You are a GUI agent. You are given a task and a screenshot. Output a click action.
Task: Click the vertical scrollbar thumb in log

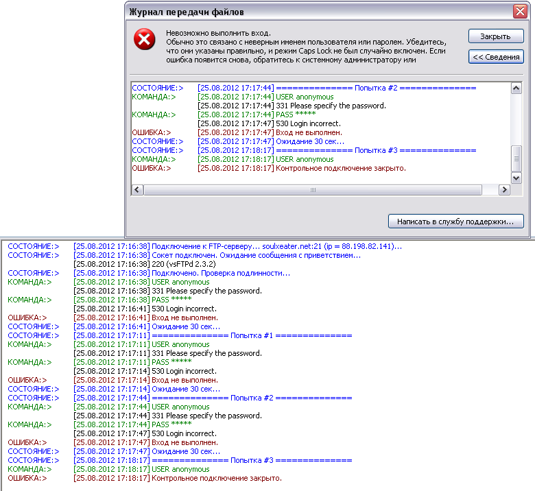click(516, 158)
